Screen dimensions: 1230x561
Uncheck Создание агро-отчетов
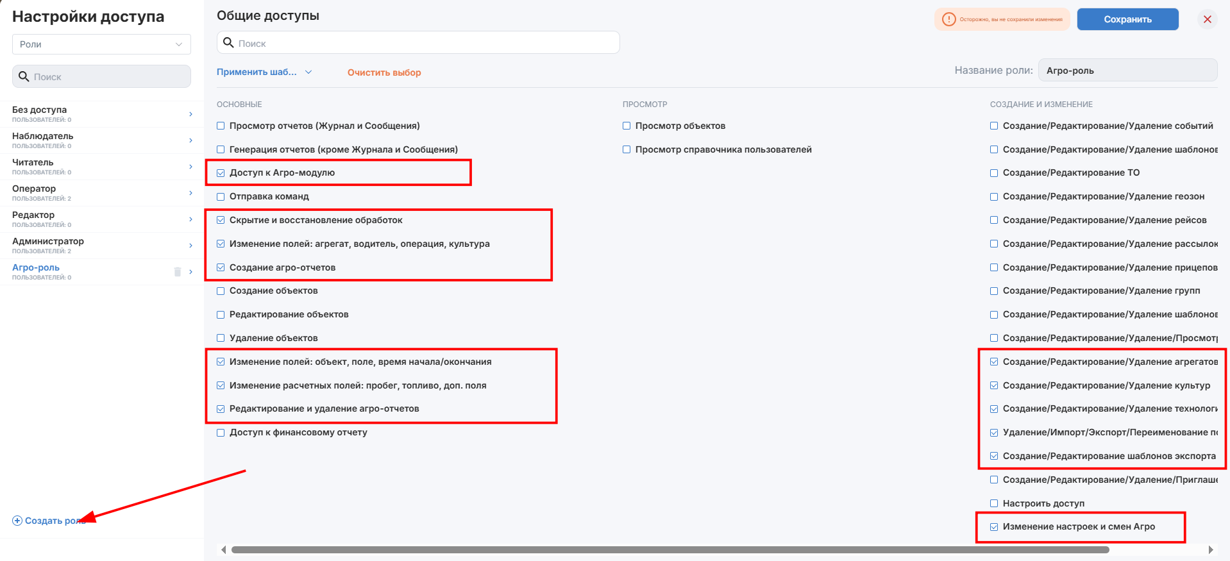tap(221, 267)
